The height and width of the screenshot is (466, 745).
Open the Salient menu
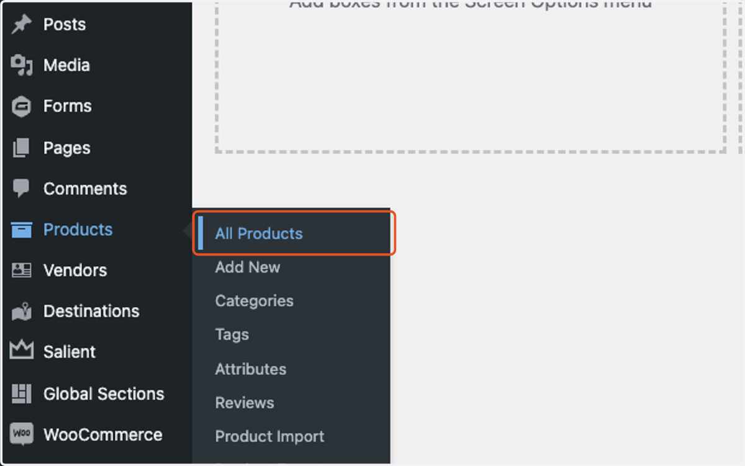[70, 352]
